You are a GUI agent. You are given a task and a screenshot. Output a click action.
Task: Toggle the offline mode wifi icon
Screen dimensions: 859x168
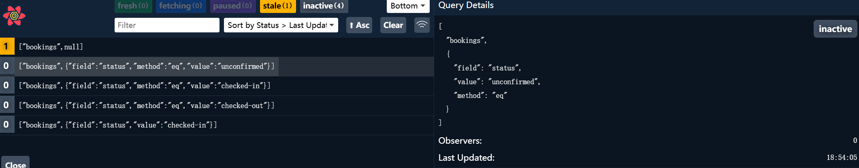[422, 25]
